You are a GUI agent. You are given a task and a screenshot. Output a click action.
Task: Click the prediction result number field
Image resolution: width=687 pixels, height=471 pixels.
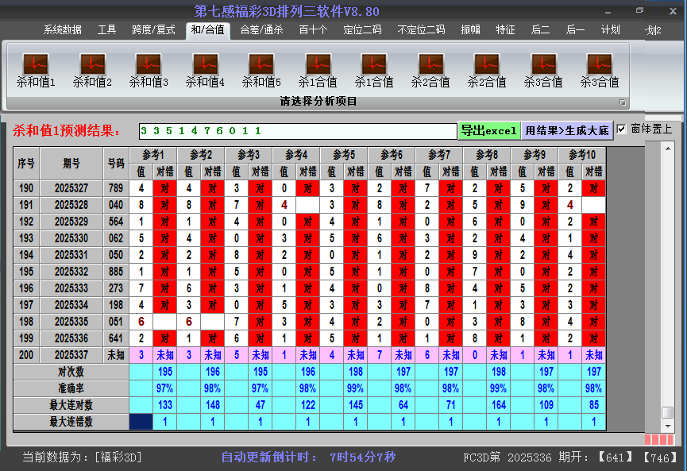pyautogui.click(x=297, y=130)
